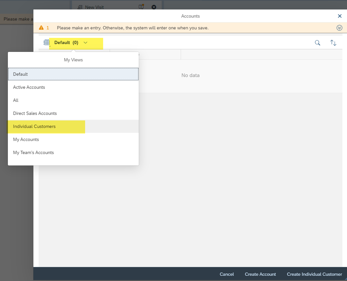Switch to the New Visit tab
Viewport: 347px width, 281px height.
[117, 6]
